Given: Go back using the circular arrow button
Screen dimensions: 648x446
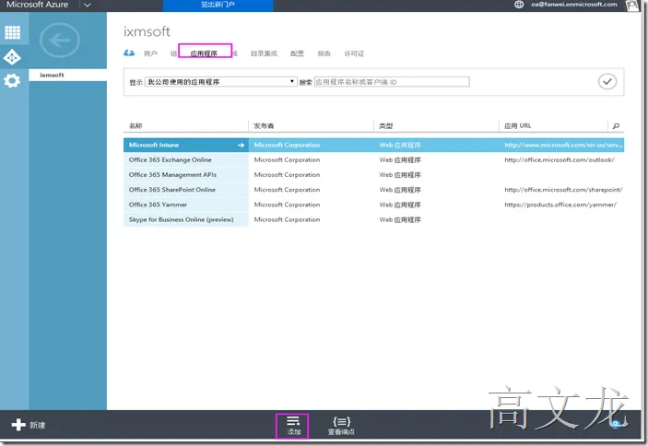Looking at the screenshot, I should pyautogui.click(x=60, y=40).
